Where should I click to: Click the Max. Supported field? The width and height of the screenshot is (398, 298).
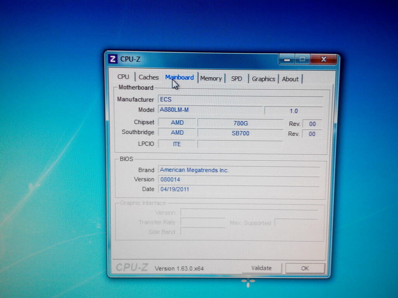click(x=296, y=223)
